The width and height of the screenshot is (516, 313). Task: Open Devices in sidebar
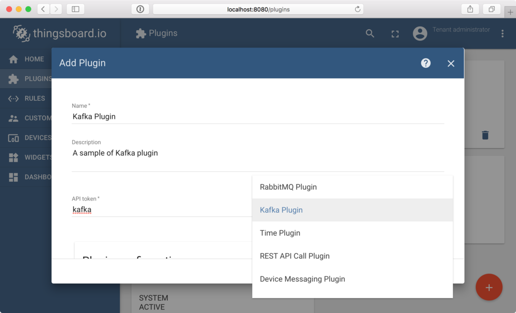click(26, 138)
